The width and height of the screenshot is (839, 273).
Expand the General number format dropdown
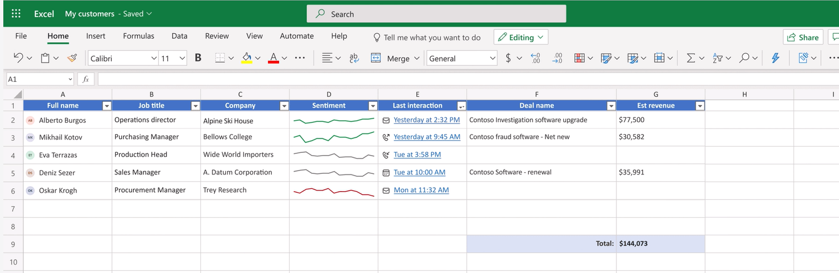(x=492, y=58)
